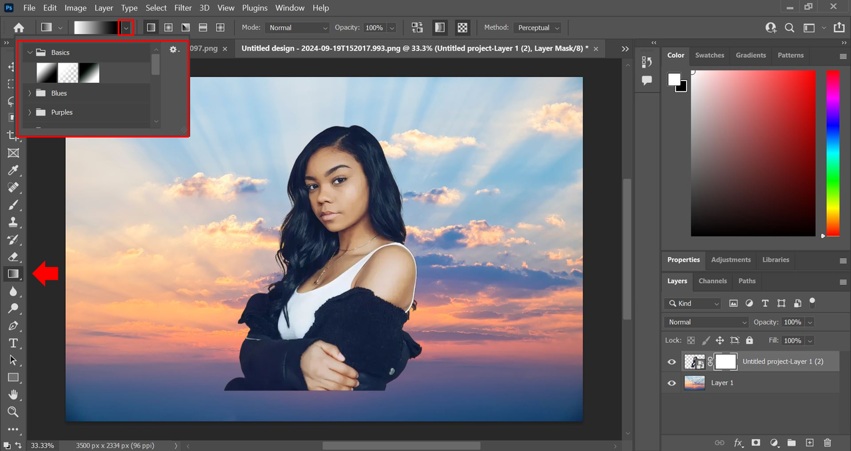Open the layer blend mode Normal dropdown
851x451 pixels.
tap(706, 322)
